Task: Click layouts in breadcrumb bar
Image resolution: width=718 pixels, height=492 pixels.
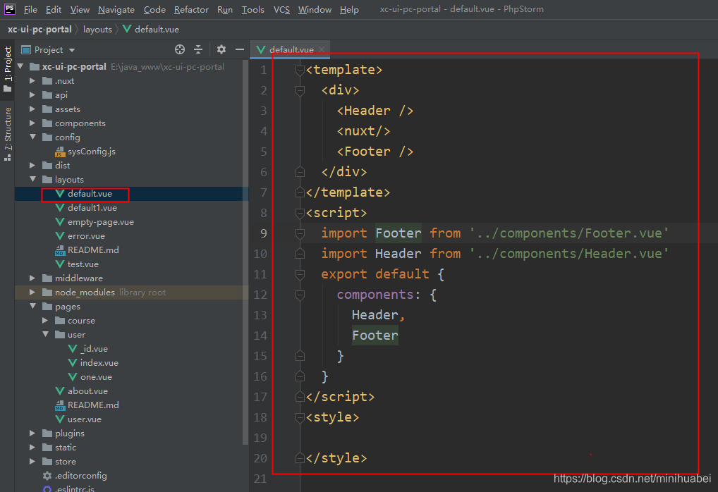Action: click(x=97, y=30)
